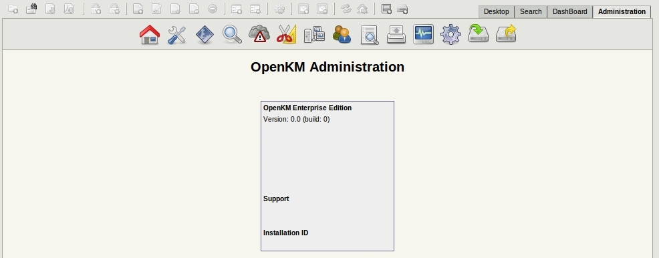The image size is (659, 258).
Task: Switch to the Search tab
Action: click(x=531, y=12)
